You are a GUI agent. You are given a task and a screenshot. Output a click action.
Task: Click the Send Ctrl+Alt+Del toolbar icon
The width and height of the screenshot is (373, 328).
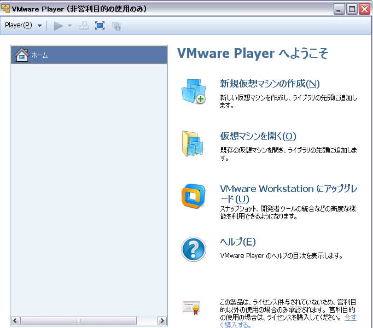click(x=83, y=26)
